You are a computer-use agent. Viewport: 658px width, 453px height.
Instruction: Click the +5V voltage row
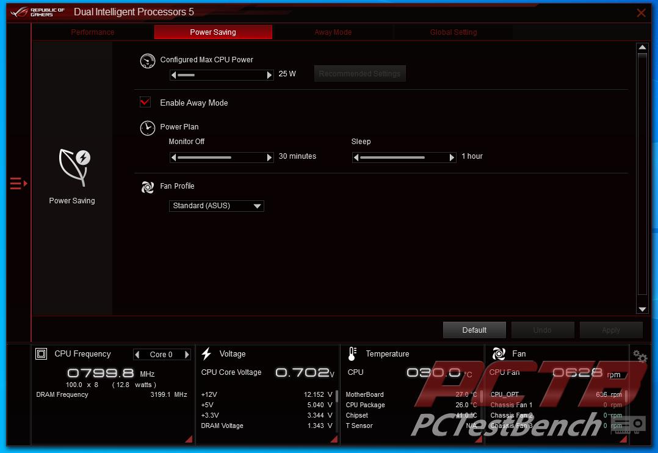point(267,405)
